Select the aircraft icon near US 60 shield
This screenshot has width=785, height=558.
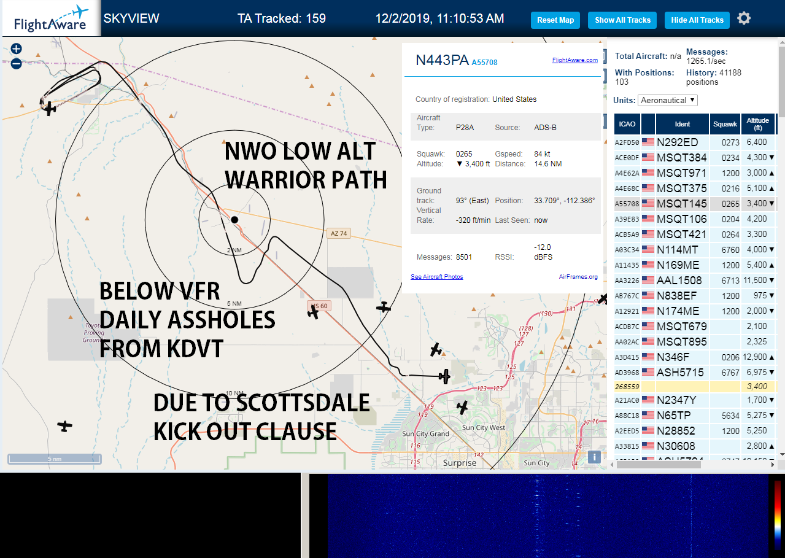point(314,312)
